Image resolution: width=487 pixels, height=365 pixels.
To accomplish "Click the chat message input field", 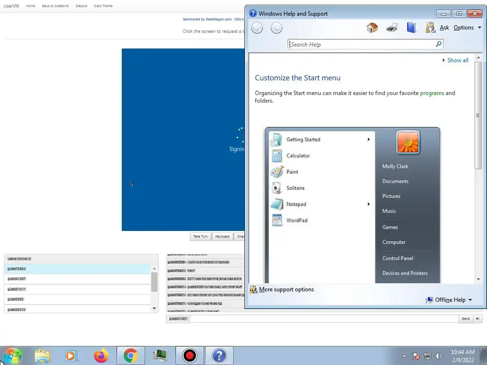I will [x=324, y=319].
